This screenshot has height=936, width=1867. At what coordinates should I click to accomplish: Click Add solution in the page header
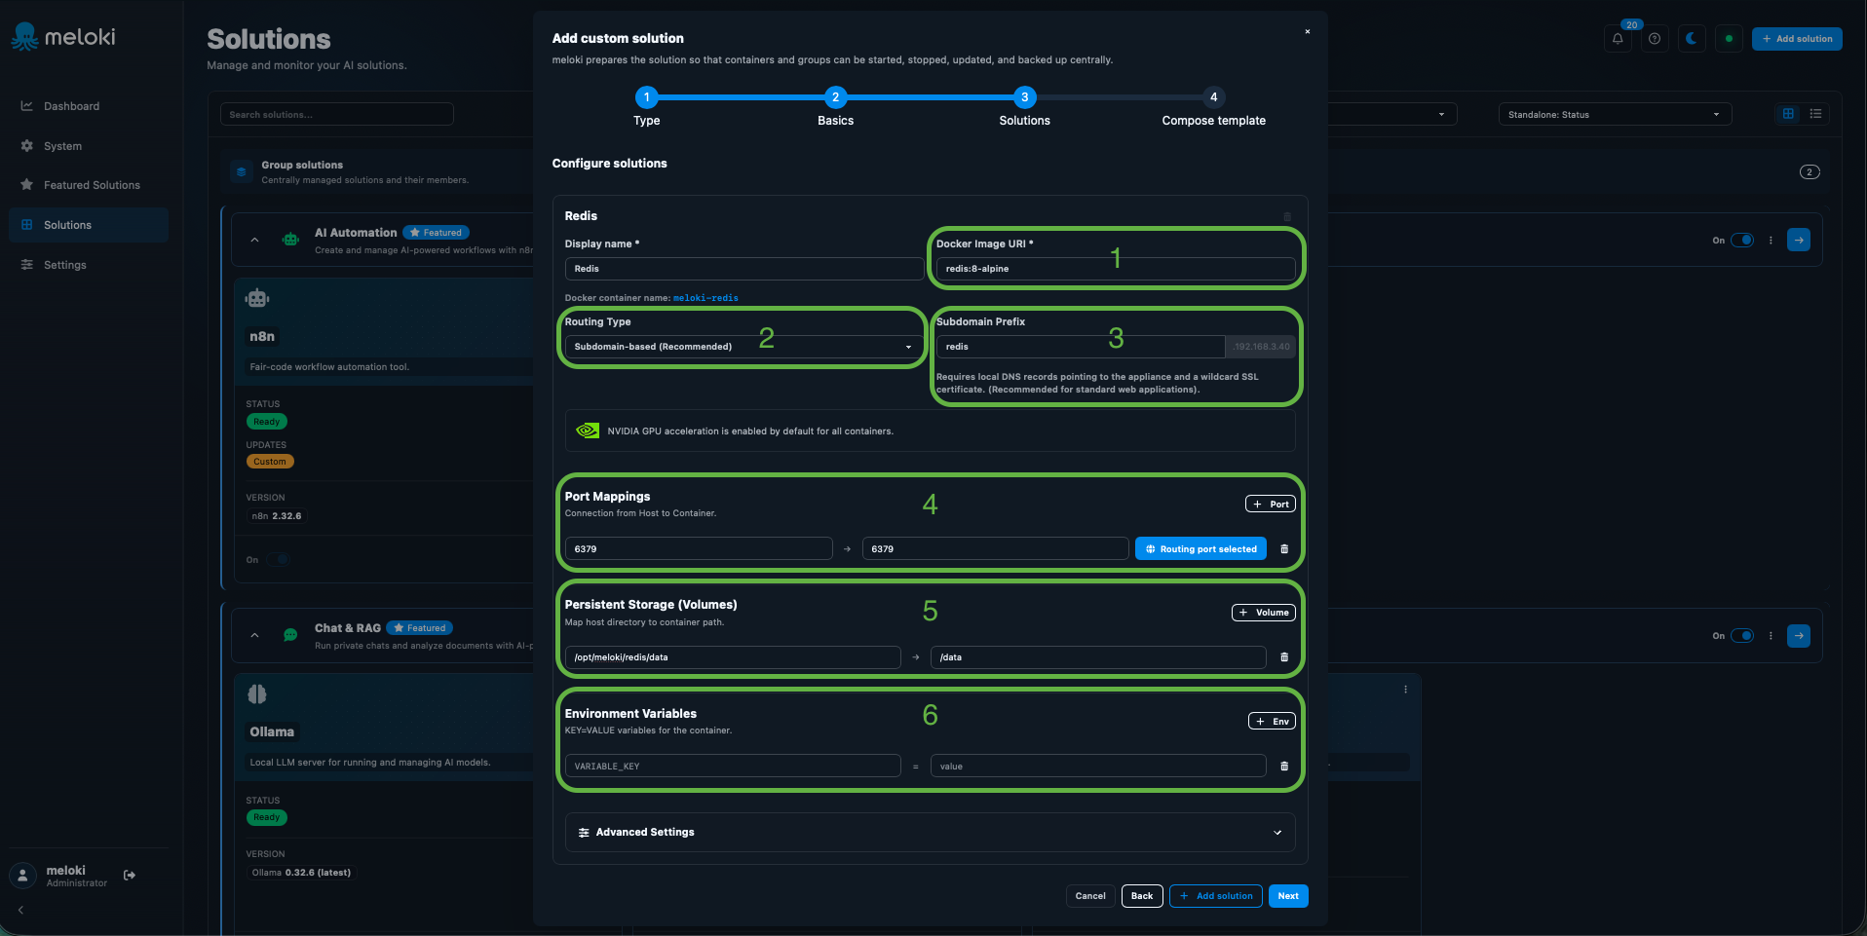coord(1797,39)
